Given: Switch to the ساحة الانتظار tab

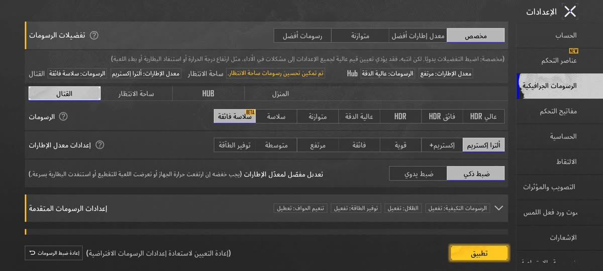Looking at the screenshot, I should point(136,93).
